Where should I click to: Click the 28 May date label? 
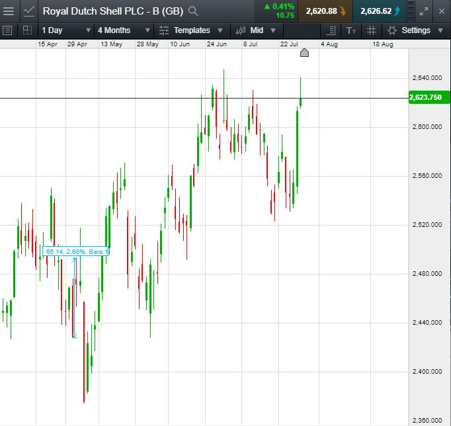tap(147, 44)
